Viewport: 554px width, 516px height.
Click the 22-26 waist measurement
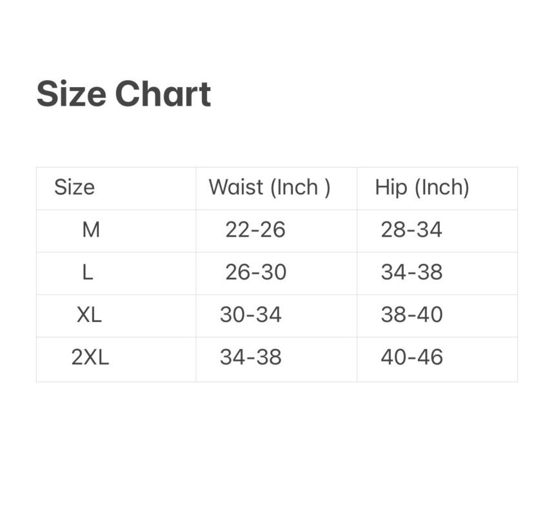click(x=255, y=230)
